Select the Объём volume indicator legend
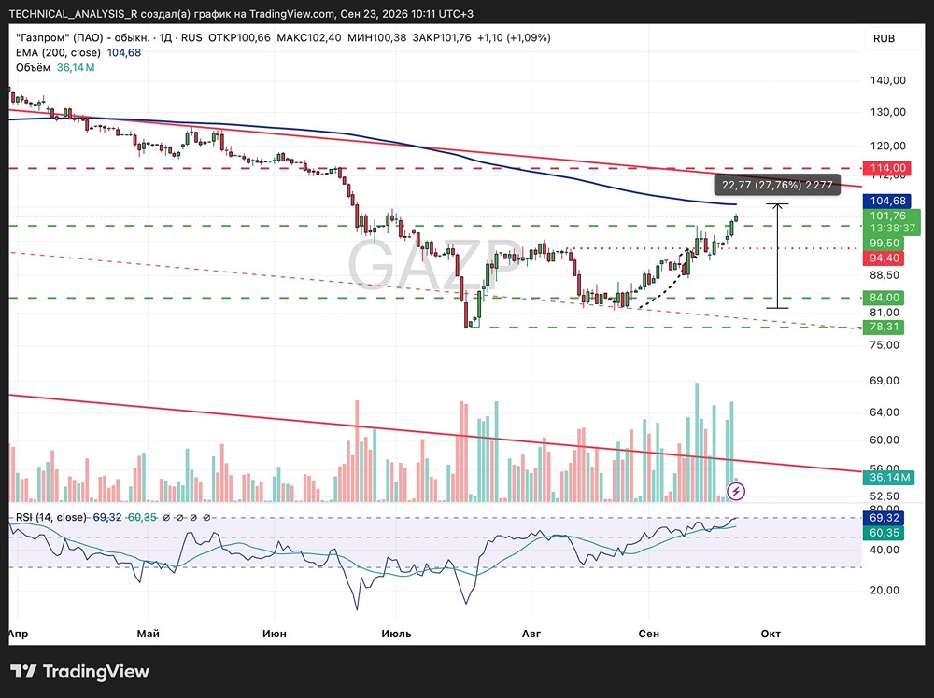 pyautogui.click(x=34, y=68)
